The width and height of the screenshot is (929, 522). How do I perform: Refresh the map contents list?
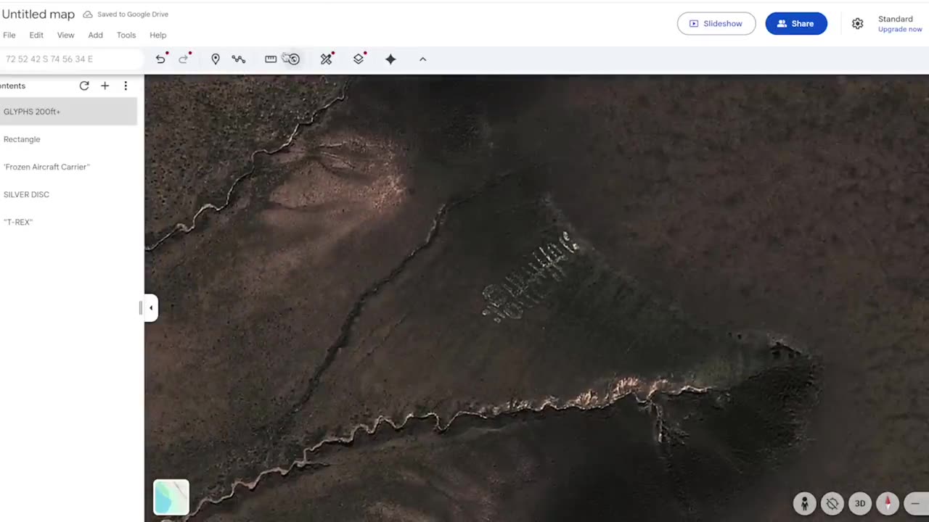pyautogui.click(x=84, y=86)
